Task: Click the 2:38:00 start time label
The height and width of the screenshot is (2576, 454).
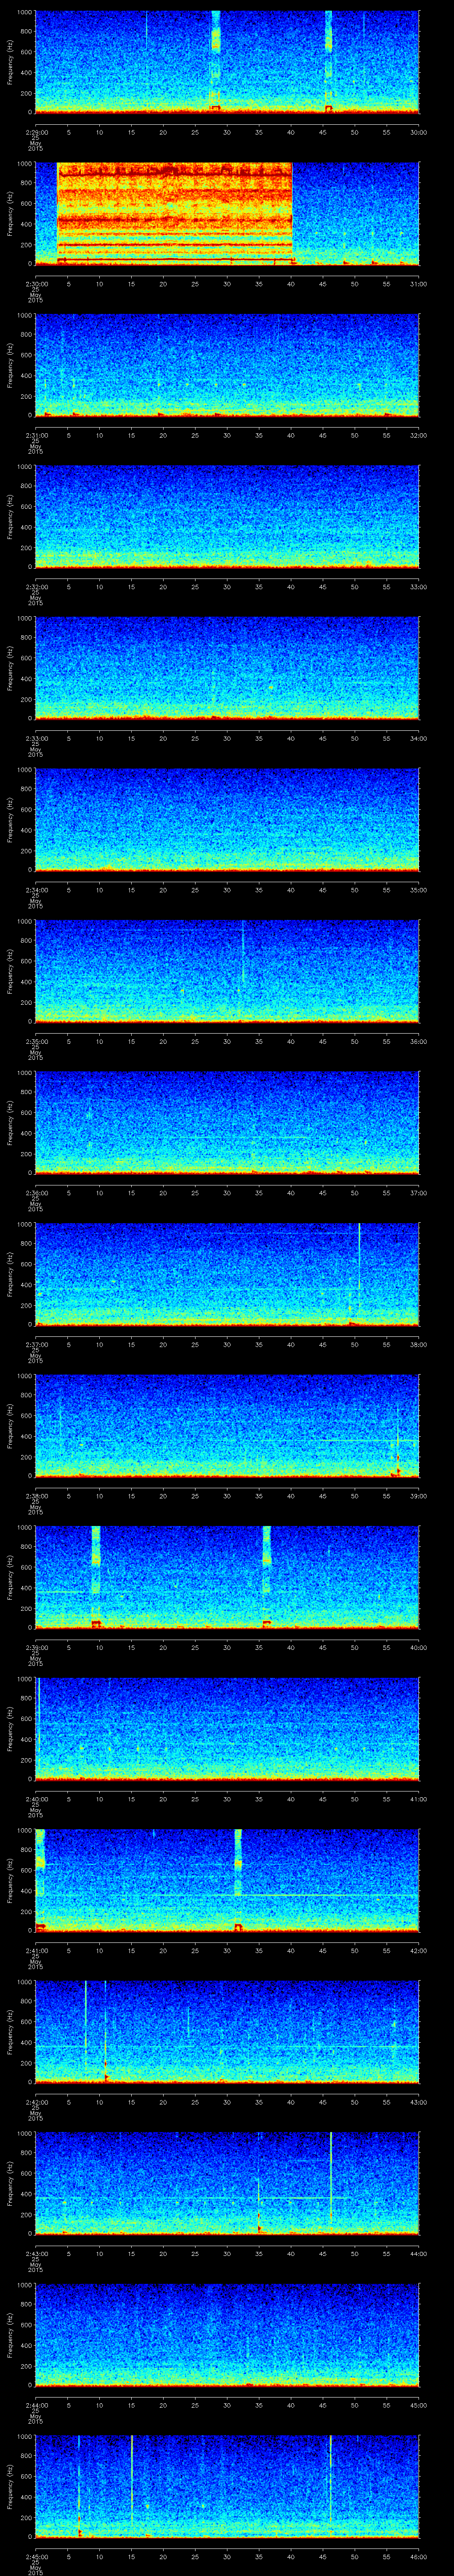Action: click(36, 1496)
